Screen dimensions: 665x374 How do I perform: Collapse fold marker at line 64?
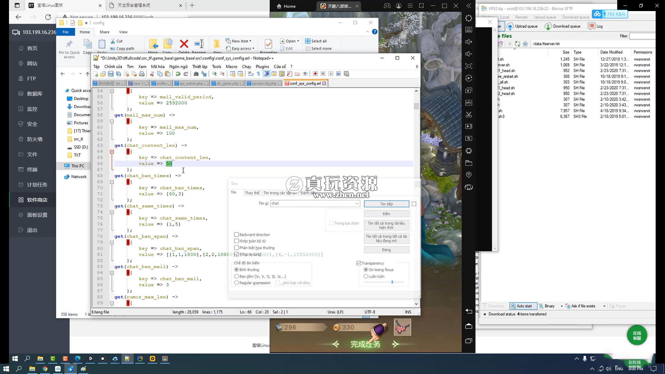[x=112, y=151]
